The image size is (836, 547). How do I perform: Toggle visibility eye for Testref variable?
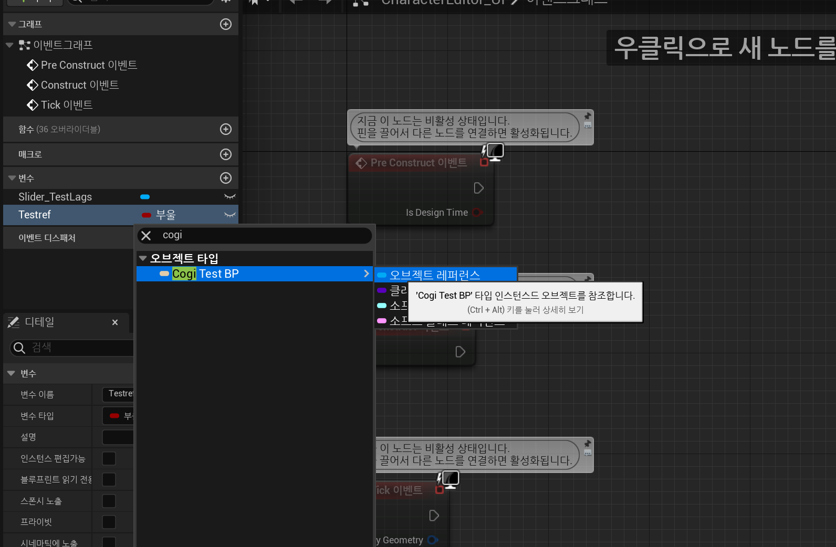(x=229, y=215)
